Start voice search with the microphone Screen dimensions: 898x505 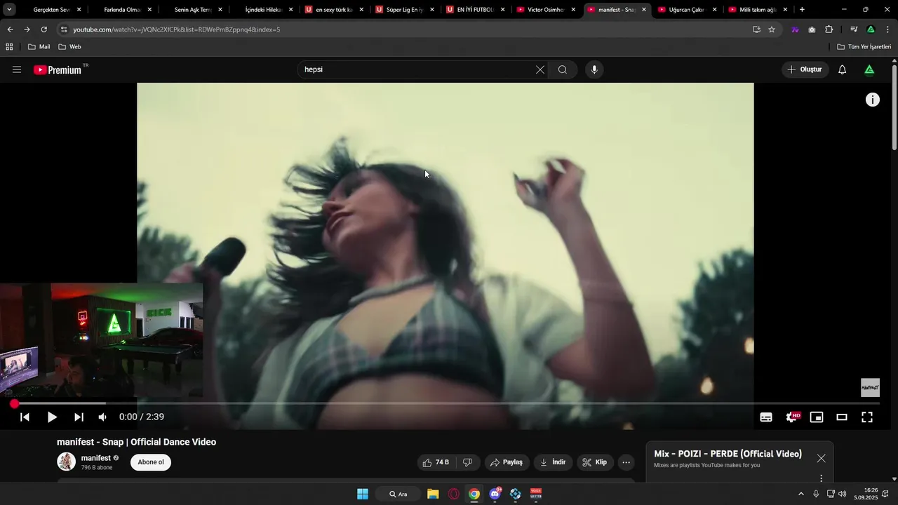tap(594, 69)
